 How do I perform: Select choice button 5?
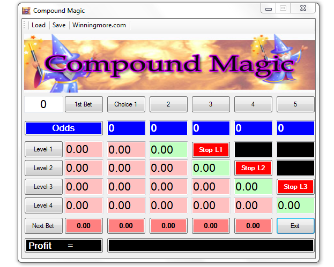click(295, 104)
